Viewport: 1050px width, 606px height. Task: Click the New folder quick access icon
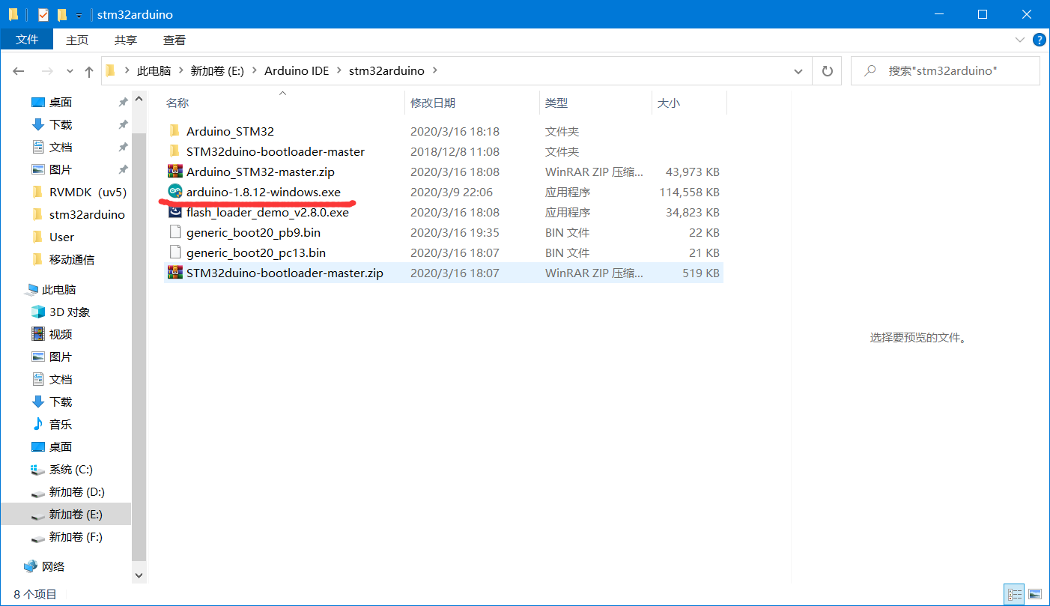click(x=62, y=14)
